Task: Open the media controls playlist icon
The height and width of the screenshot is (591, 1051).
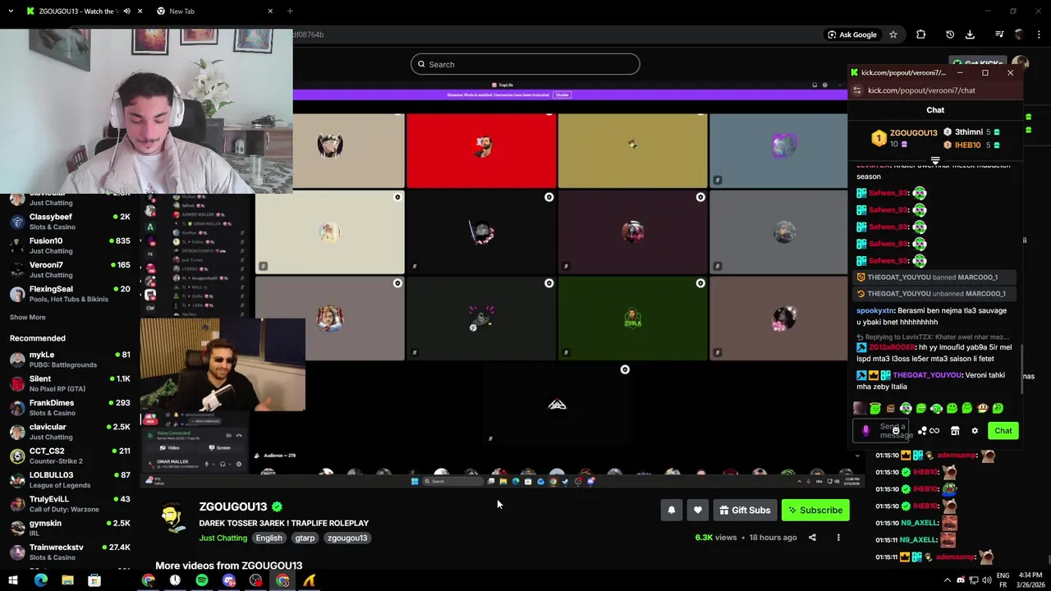Action: pyautogui.click(x=999, y=34)
